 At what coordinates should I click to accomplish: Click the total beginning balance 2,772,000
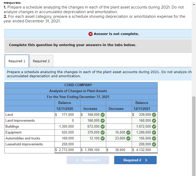(x=66, y=150)
